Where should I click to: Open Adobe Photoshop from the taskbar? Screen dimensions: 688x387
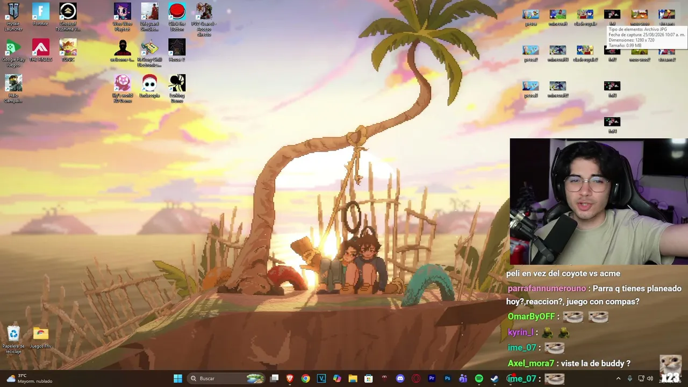click(x=447, y=378)
